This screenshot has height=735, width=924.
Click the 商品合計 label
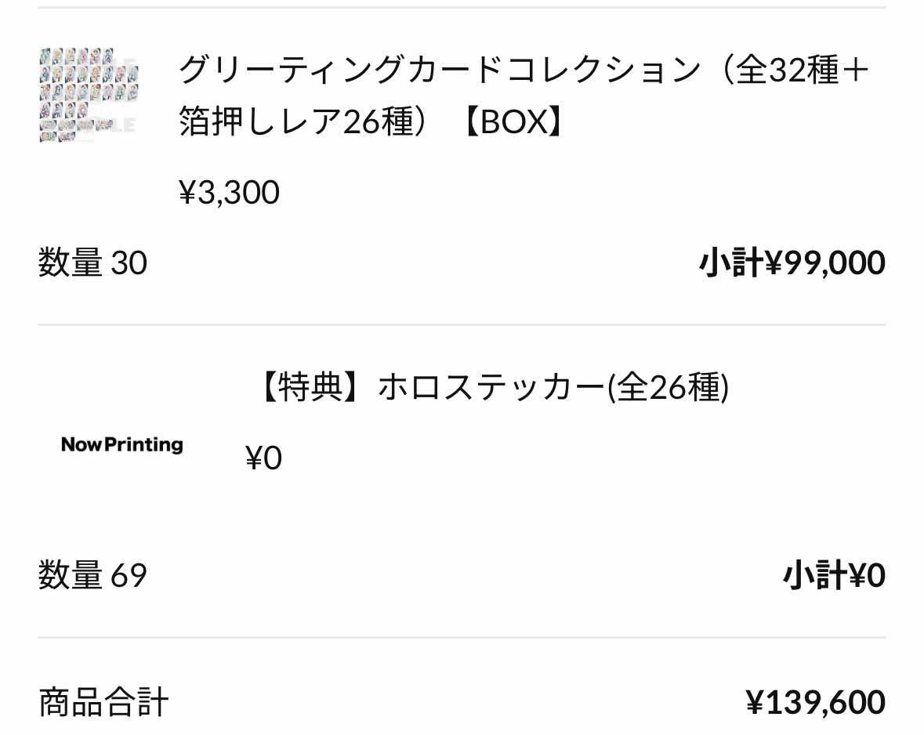[103, 702]
